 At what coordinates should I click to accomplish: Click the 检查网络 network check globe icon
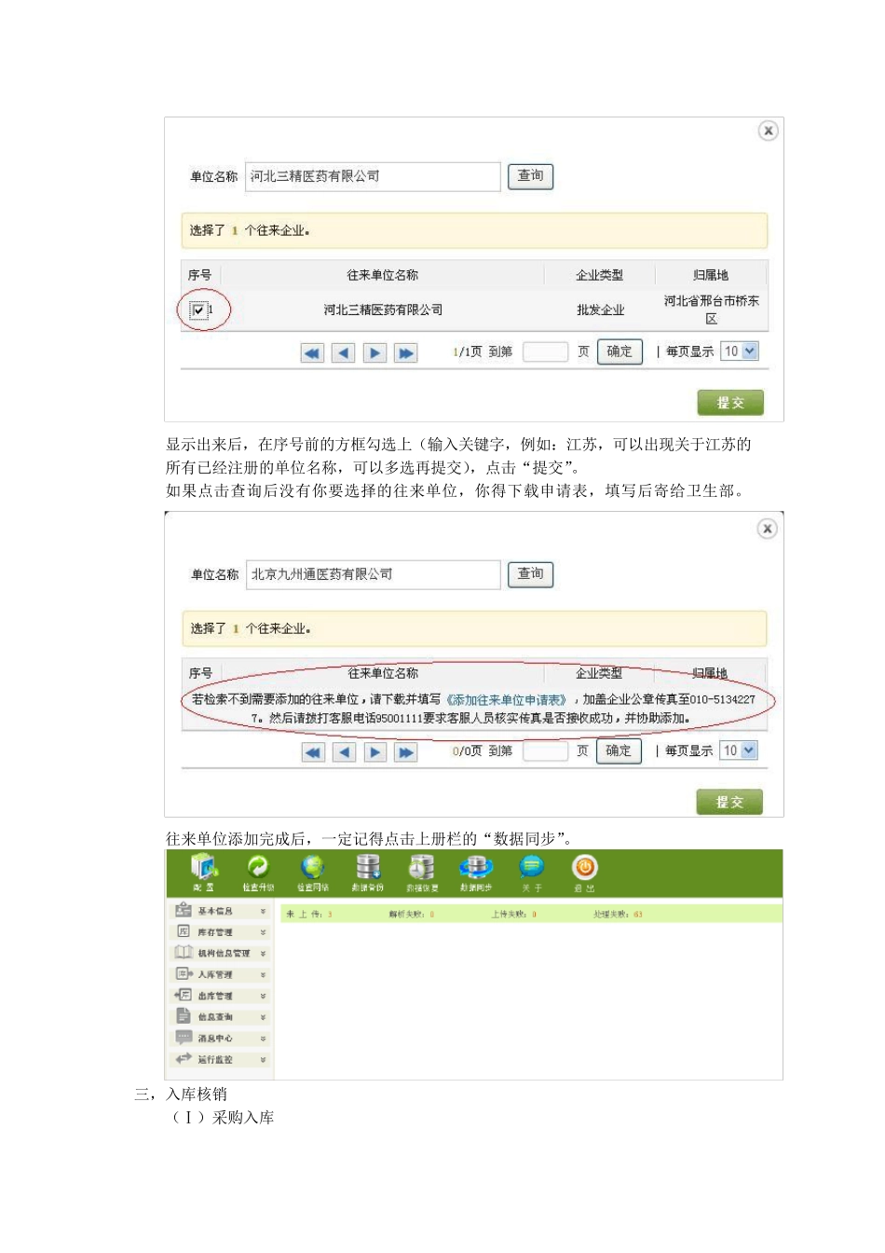coord(313,867)
